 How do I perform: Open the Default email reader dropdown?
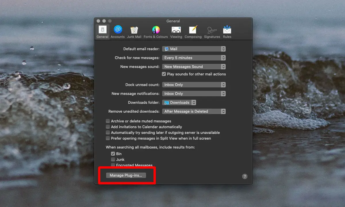click(x=194, y=49)
